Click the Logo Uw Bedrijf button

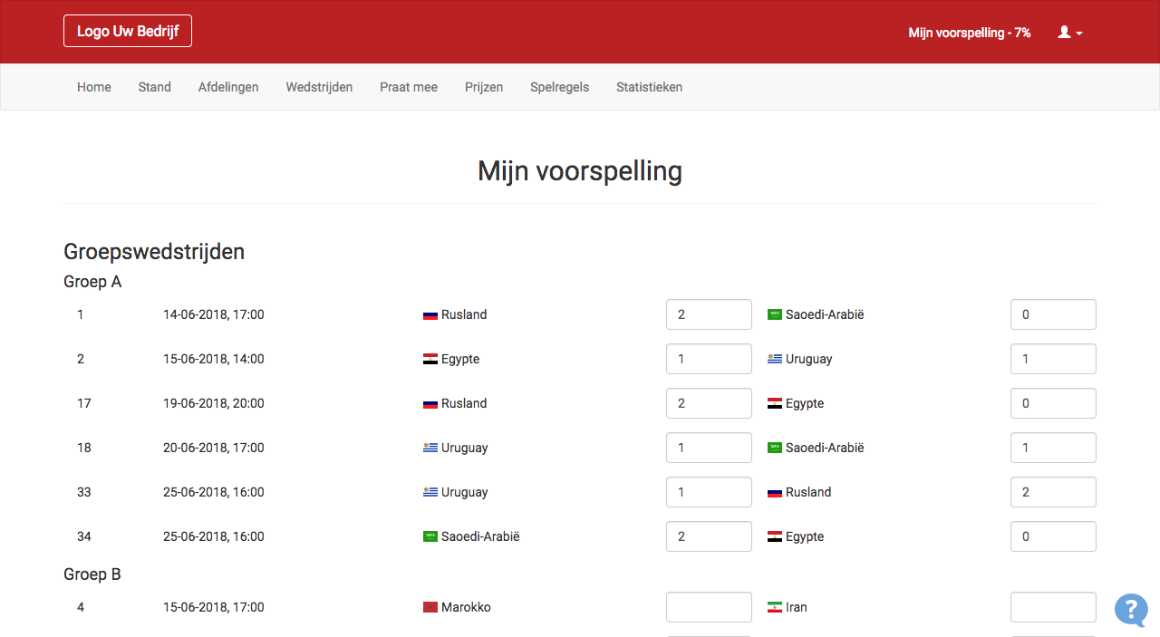point(128,31)
